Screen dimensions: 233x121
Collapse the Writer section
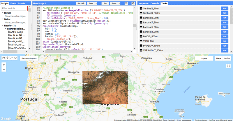[3, 19]
